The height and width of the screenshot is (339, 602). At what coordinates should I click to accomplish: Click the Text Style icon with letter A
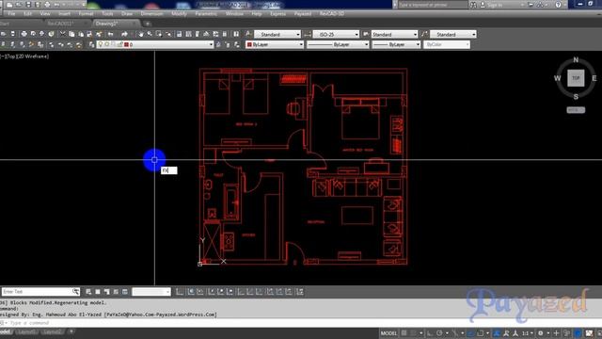pos(248,34)
